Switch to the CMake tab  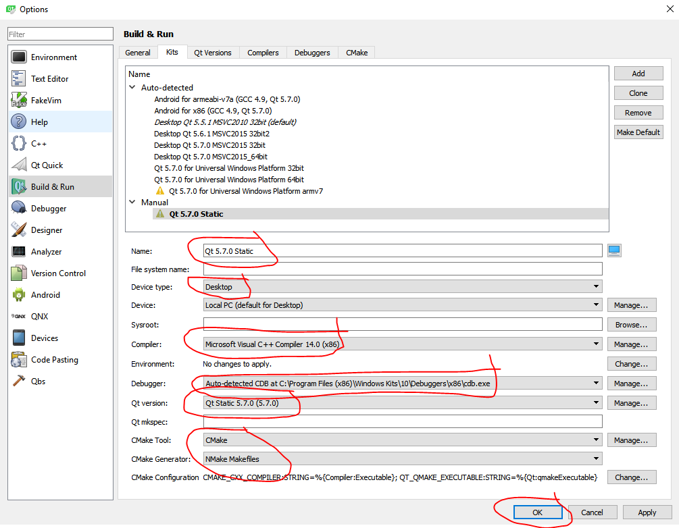point(357,53)
